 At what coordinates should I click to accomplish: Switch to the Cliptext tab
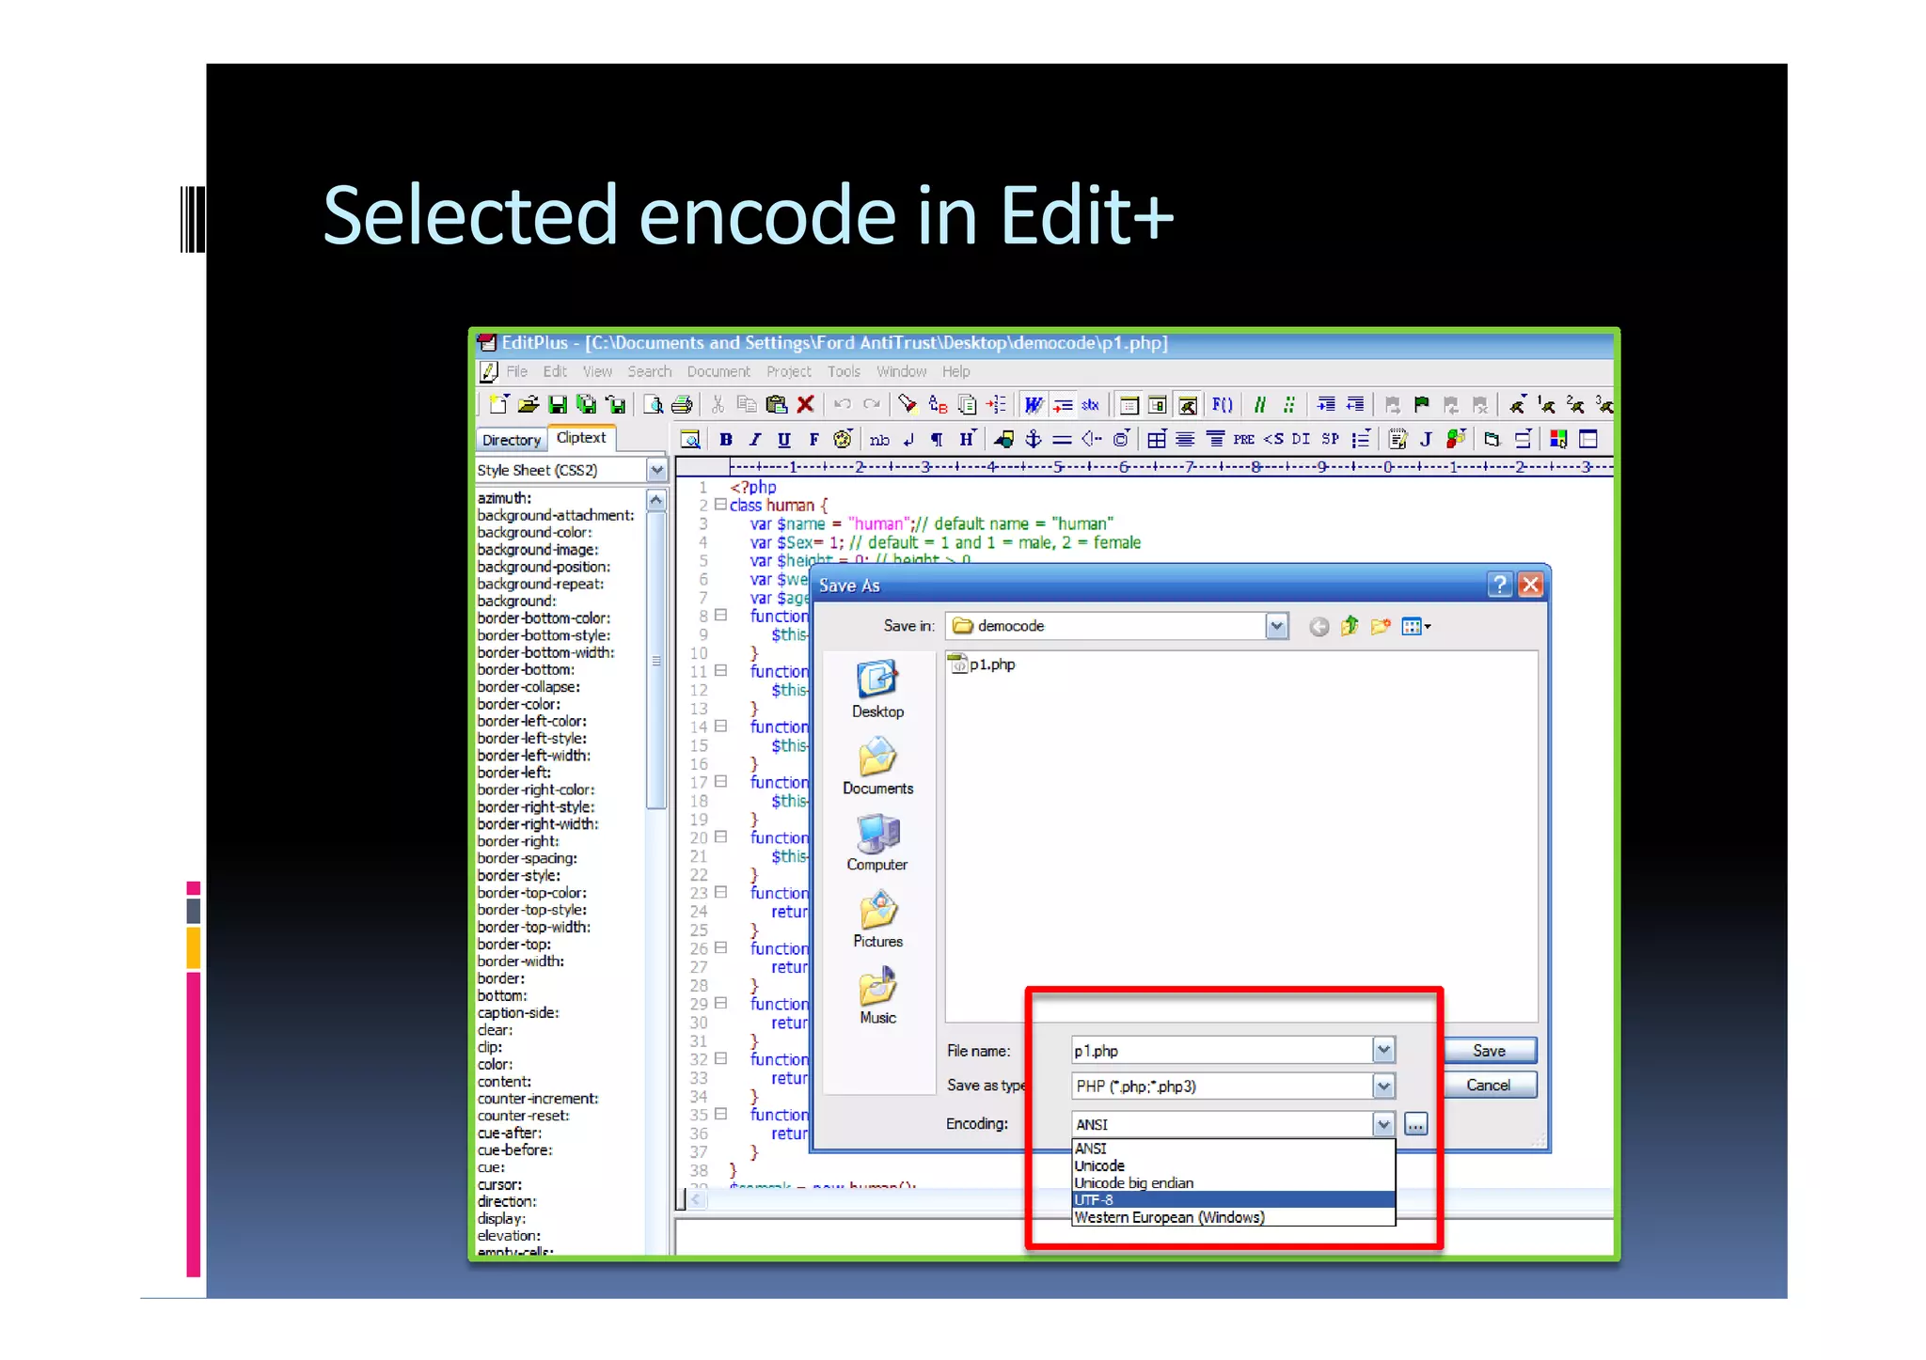point(581,438)
